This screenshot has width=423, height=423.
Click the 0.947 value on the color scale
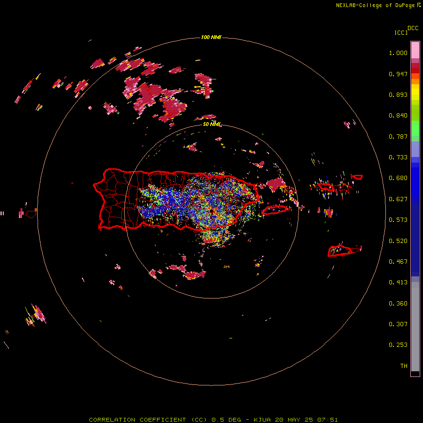[x=398, y=74]
